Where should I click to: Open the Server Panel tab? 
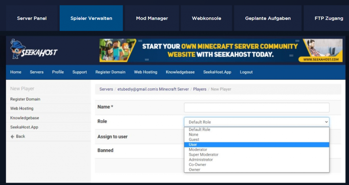point(32,18)
